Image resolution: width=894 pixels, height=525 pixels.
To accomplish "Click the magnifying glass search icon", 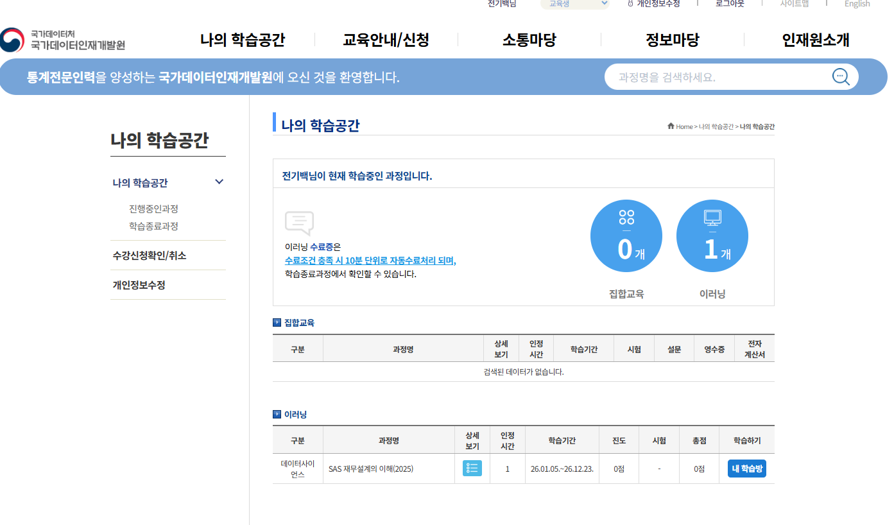I will pyautogui.click(x=841, y=76).
